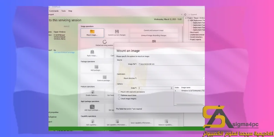
Task: Click the Image file input field
Action: click(x=172, y=64)
